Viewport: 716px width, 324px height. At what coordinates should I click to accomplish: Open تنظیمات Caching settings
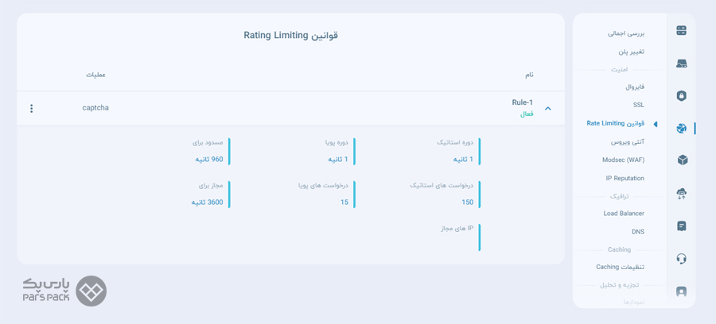click(x=620, y=267)
